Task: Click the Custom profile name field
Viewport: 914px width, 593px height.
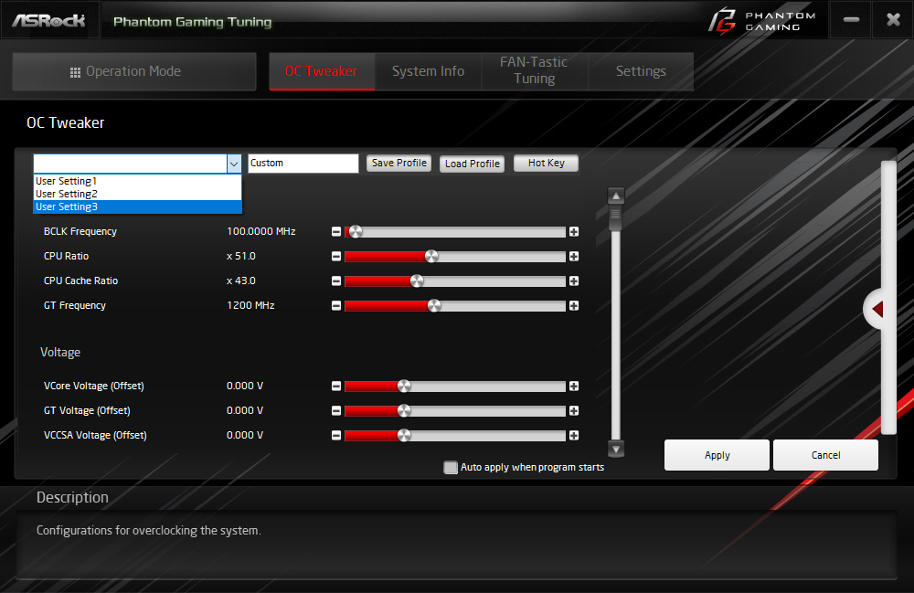Action: [x=303, y=164]
